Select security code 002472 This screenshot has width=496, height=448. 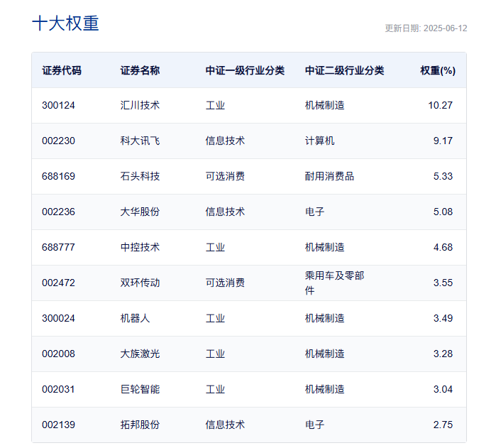point(58,283)
